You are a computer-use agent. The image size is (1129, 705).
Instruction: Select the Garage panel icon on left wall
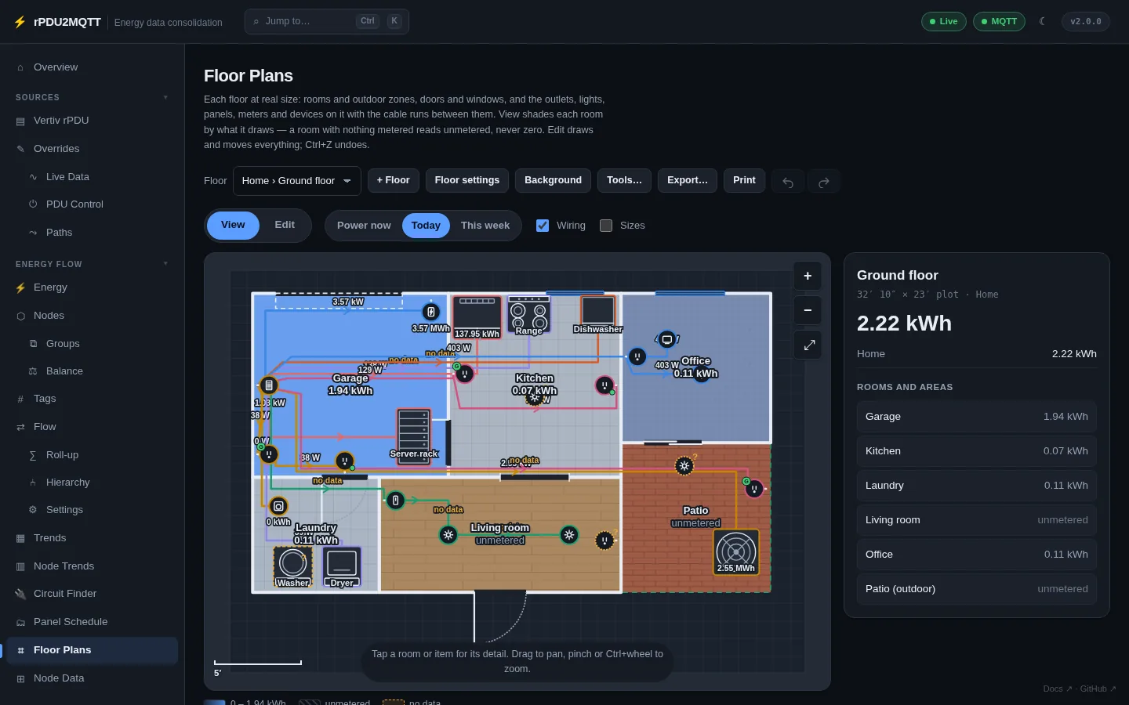tap(269, 385)
